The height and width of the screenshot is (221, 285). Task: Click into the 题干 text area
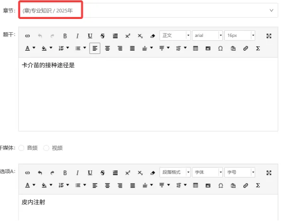click(148, 94)
